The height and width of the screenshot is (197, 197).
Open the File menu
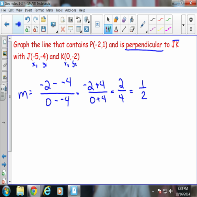click(x=4, y=10)
